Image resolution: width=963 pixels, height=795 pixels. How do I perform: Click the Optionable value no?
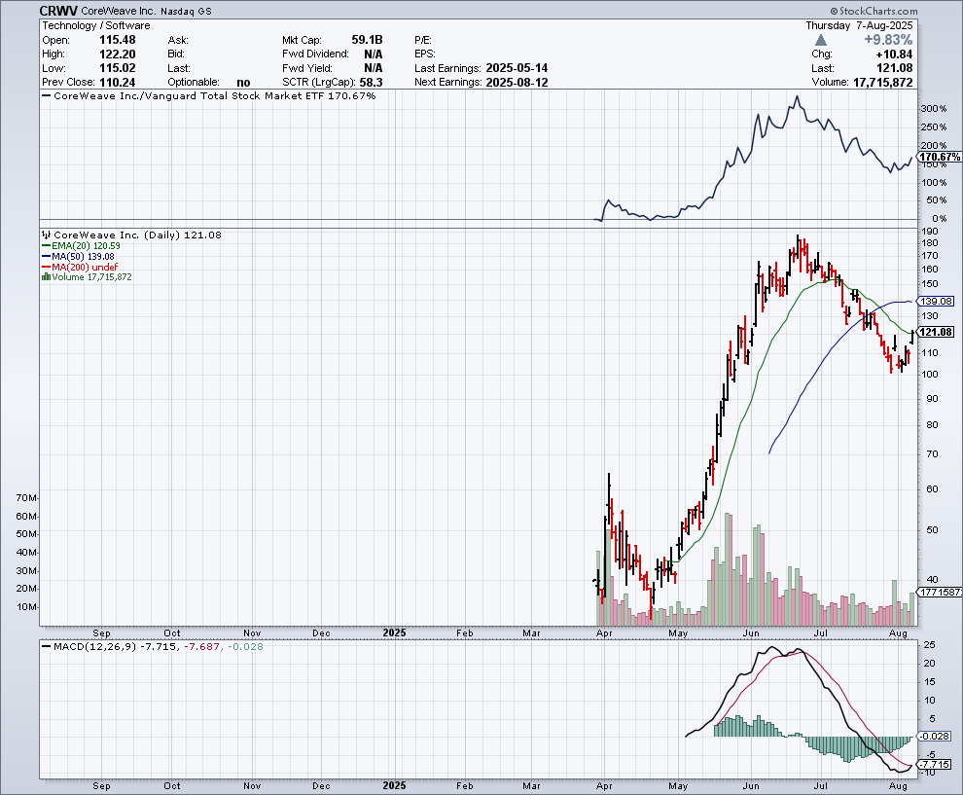243,83
